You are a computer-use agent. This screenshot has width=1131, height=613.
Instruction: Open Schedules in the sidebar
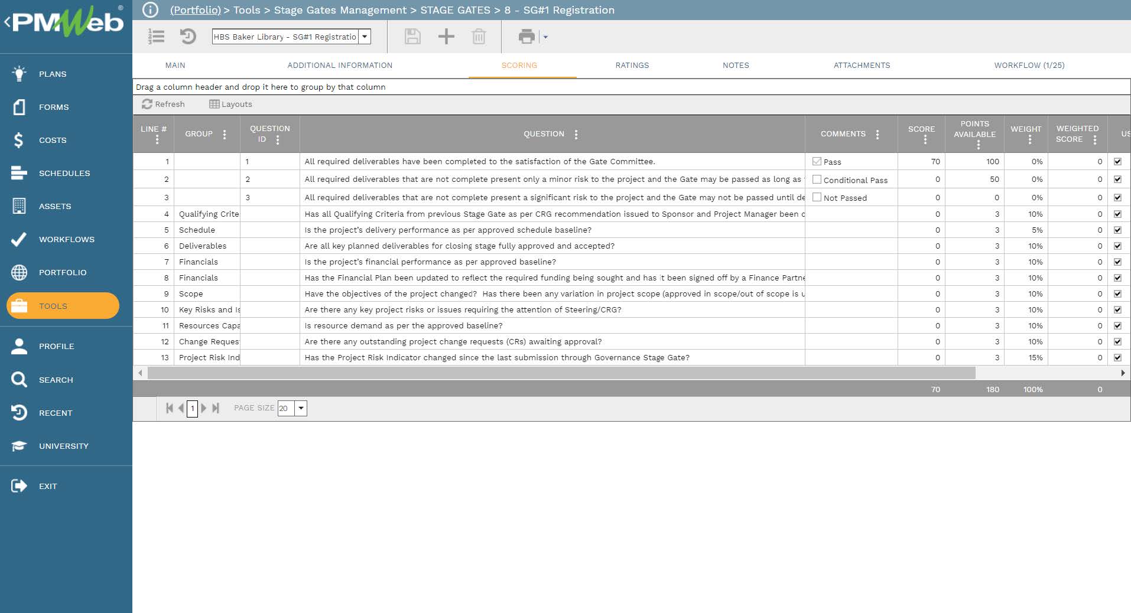(66, 173)
